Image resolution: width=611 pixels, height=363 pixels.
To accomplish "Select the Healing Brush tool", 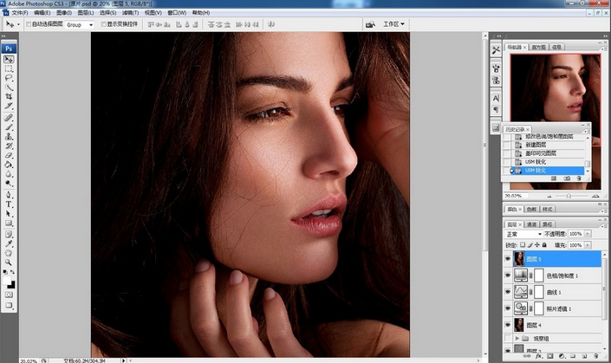I will [9, 117].
